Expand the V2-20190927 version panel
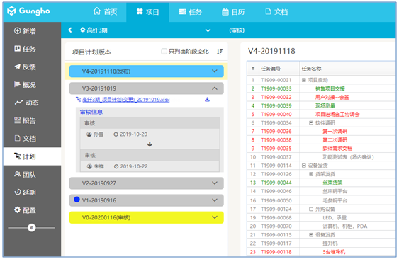This screenshot has height=259, width=399. 215,183
